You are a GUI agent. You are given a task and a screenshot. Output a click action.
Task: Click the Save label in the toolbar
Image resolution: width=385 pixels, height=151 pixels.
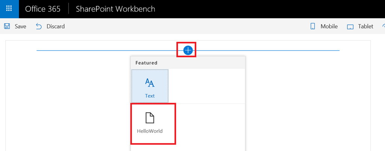(20, 27)
